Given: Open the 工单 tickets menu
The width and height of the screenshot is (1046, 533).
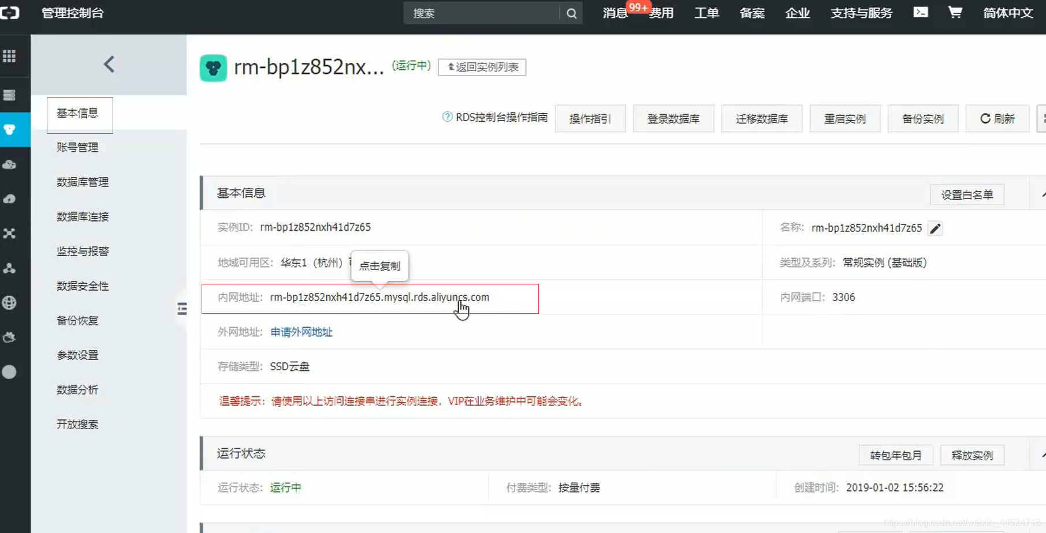Looking at the screenshot, I should (x=706, y=13).
